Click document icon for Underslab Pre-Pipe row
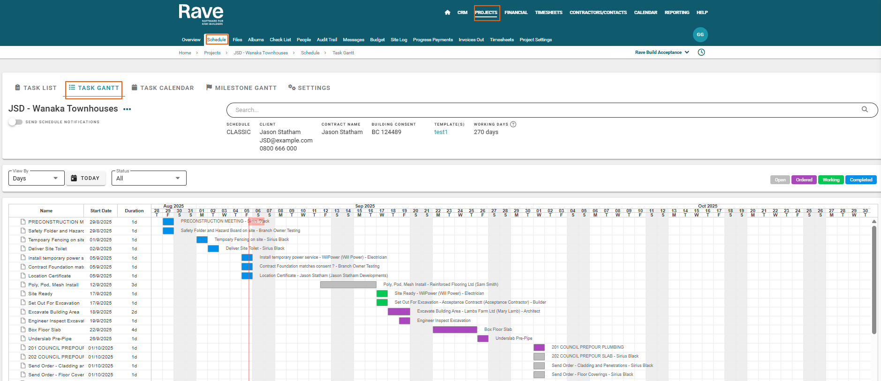The width and height of the screenshot is (881, 381). (23, 338)
